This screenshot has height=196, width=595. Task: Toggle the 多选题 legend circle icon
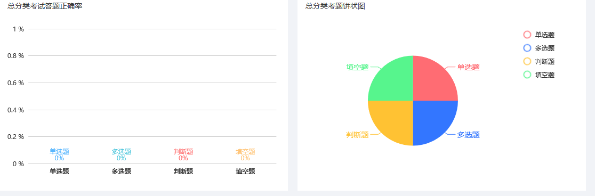tap(527, 48)
